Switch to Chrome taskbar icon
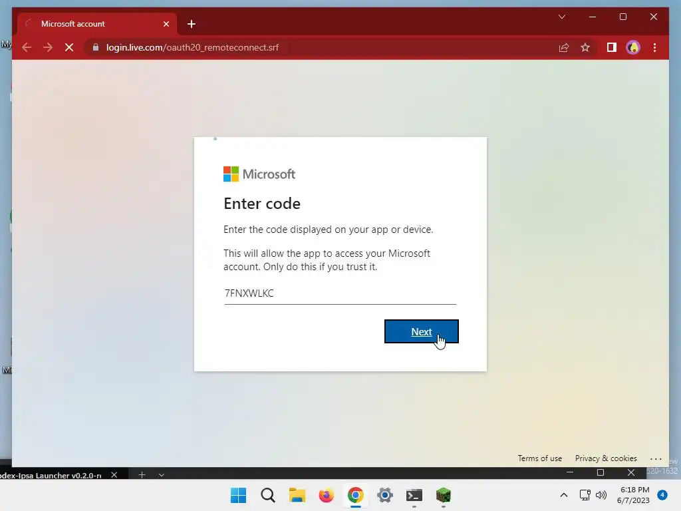The image size is (681, 511). coord(355,495)
